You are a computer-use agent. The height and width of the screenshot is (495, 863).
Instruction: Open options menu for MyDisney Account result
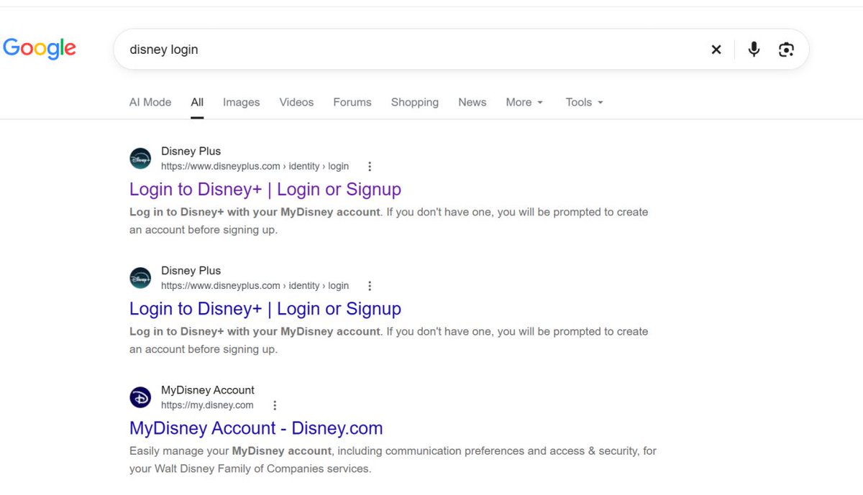275,405
